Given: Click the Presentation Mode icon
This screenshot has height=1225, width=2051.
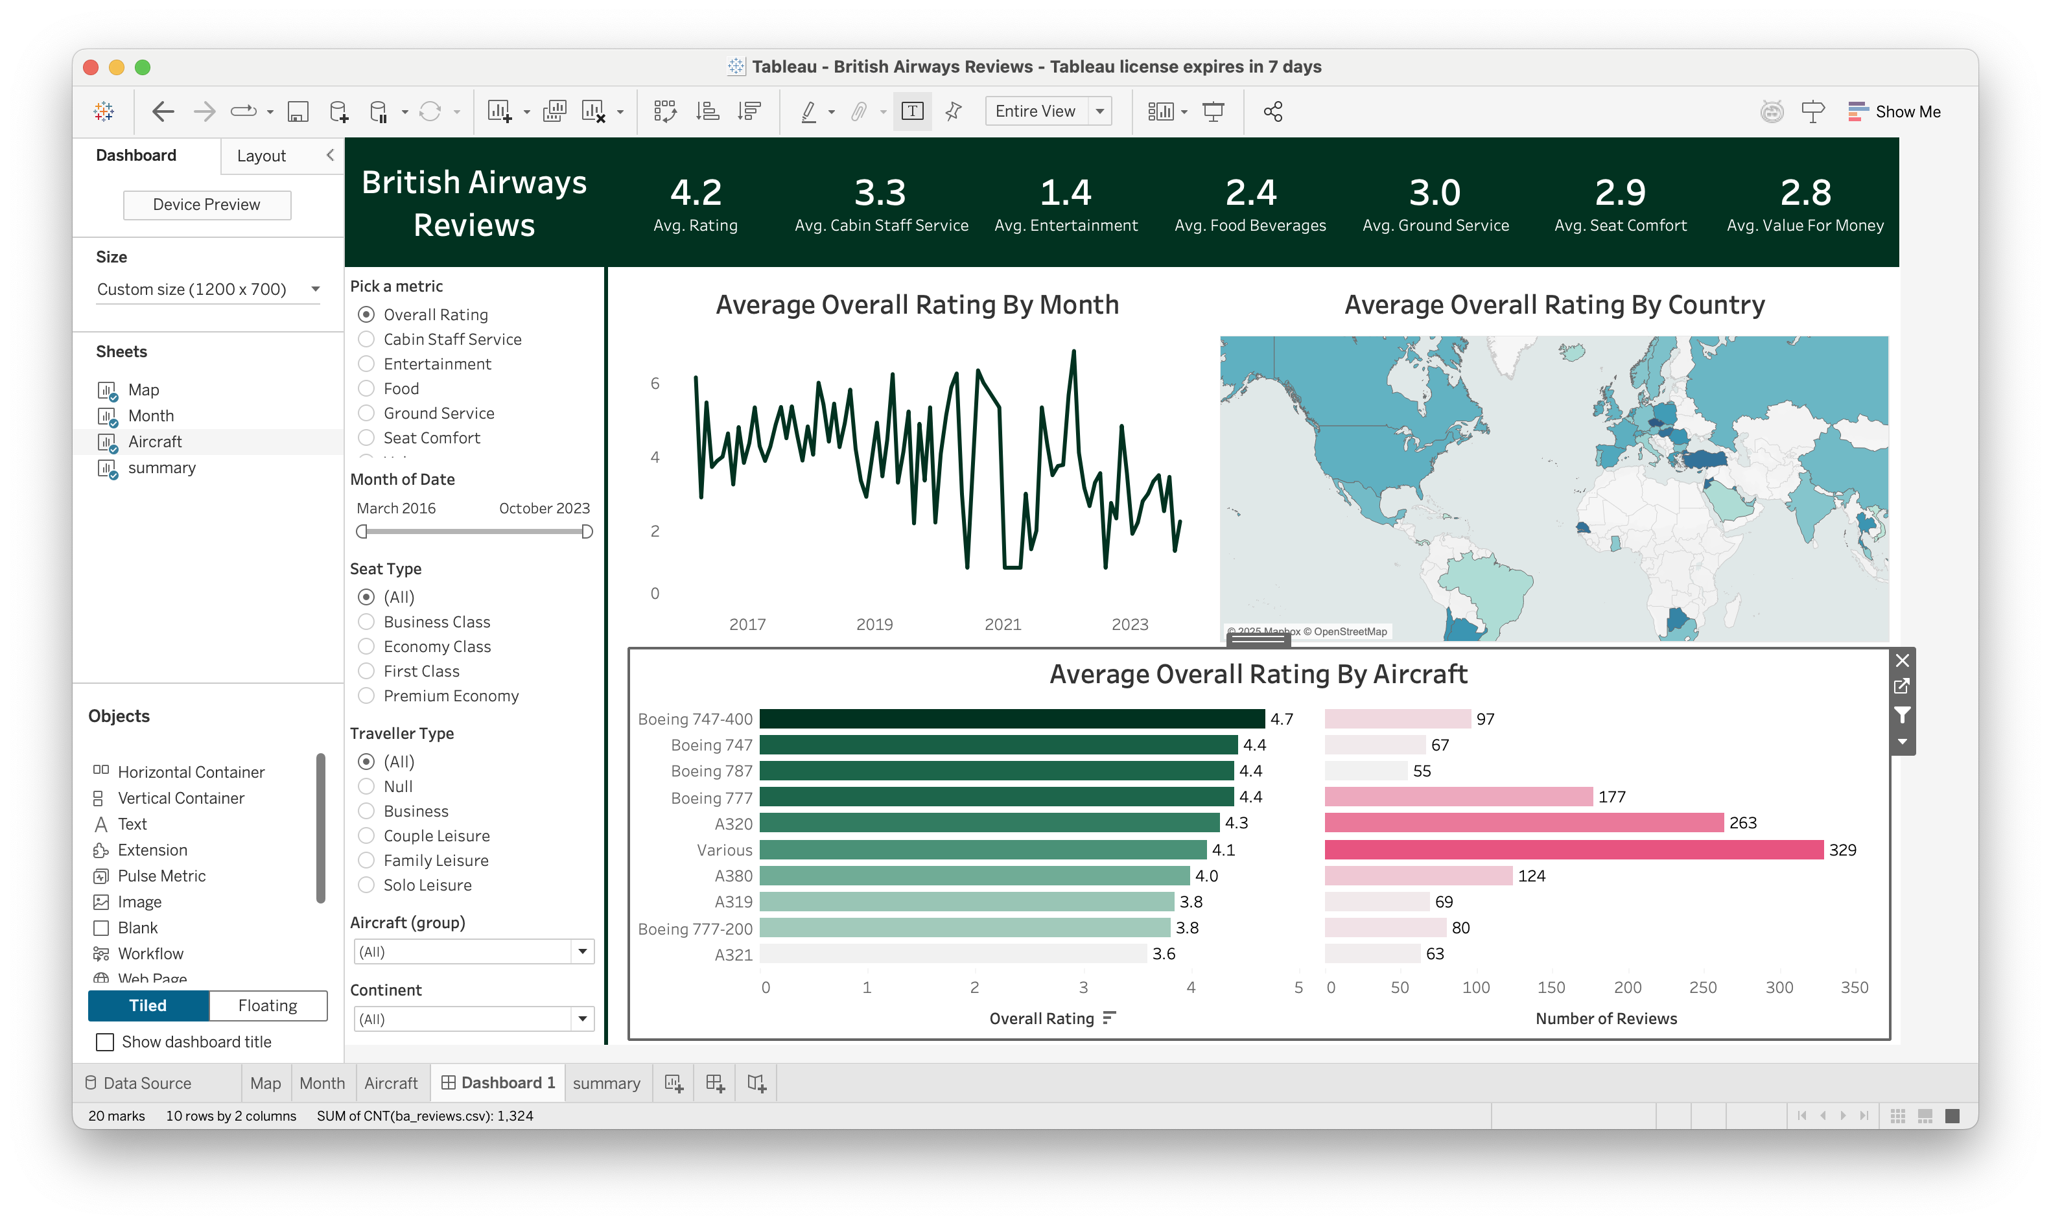Looking at the screenshot, I should [x=1213, y=111].
